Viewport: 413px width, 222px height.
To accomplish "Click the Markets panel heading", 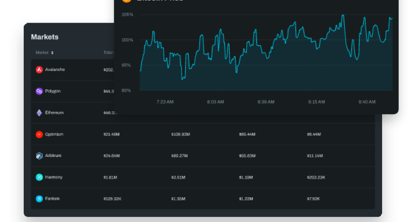I will 45,37.
